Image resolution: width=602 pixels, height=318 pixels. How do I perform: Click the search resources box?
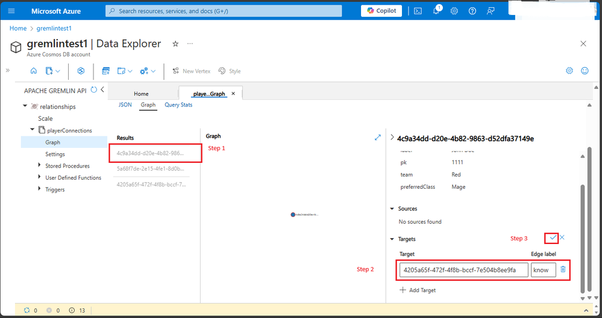point(224,11)
